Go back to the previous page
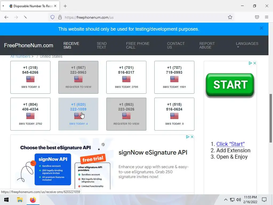The image size is (273, 205). coord(6,17)
